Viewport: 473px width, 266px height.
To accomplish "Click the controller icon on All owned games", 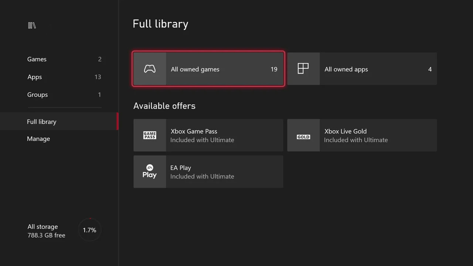I will coord(150,69).
